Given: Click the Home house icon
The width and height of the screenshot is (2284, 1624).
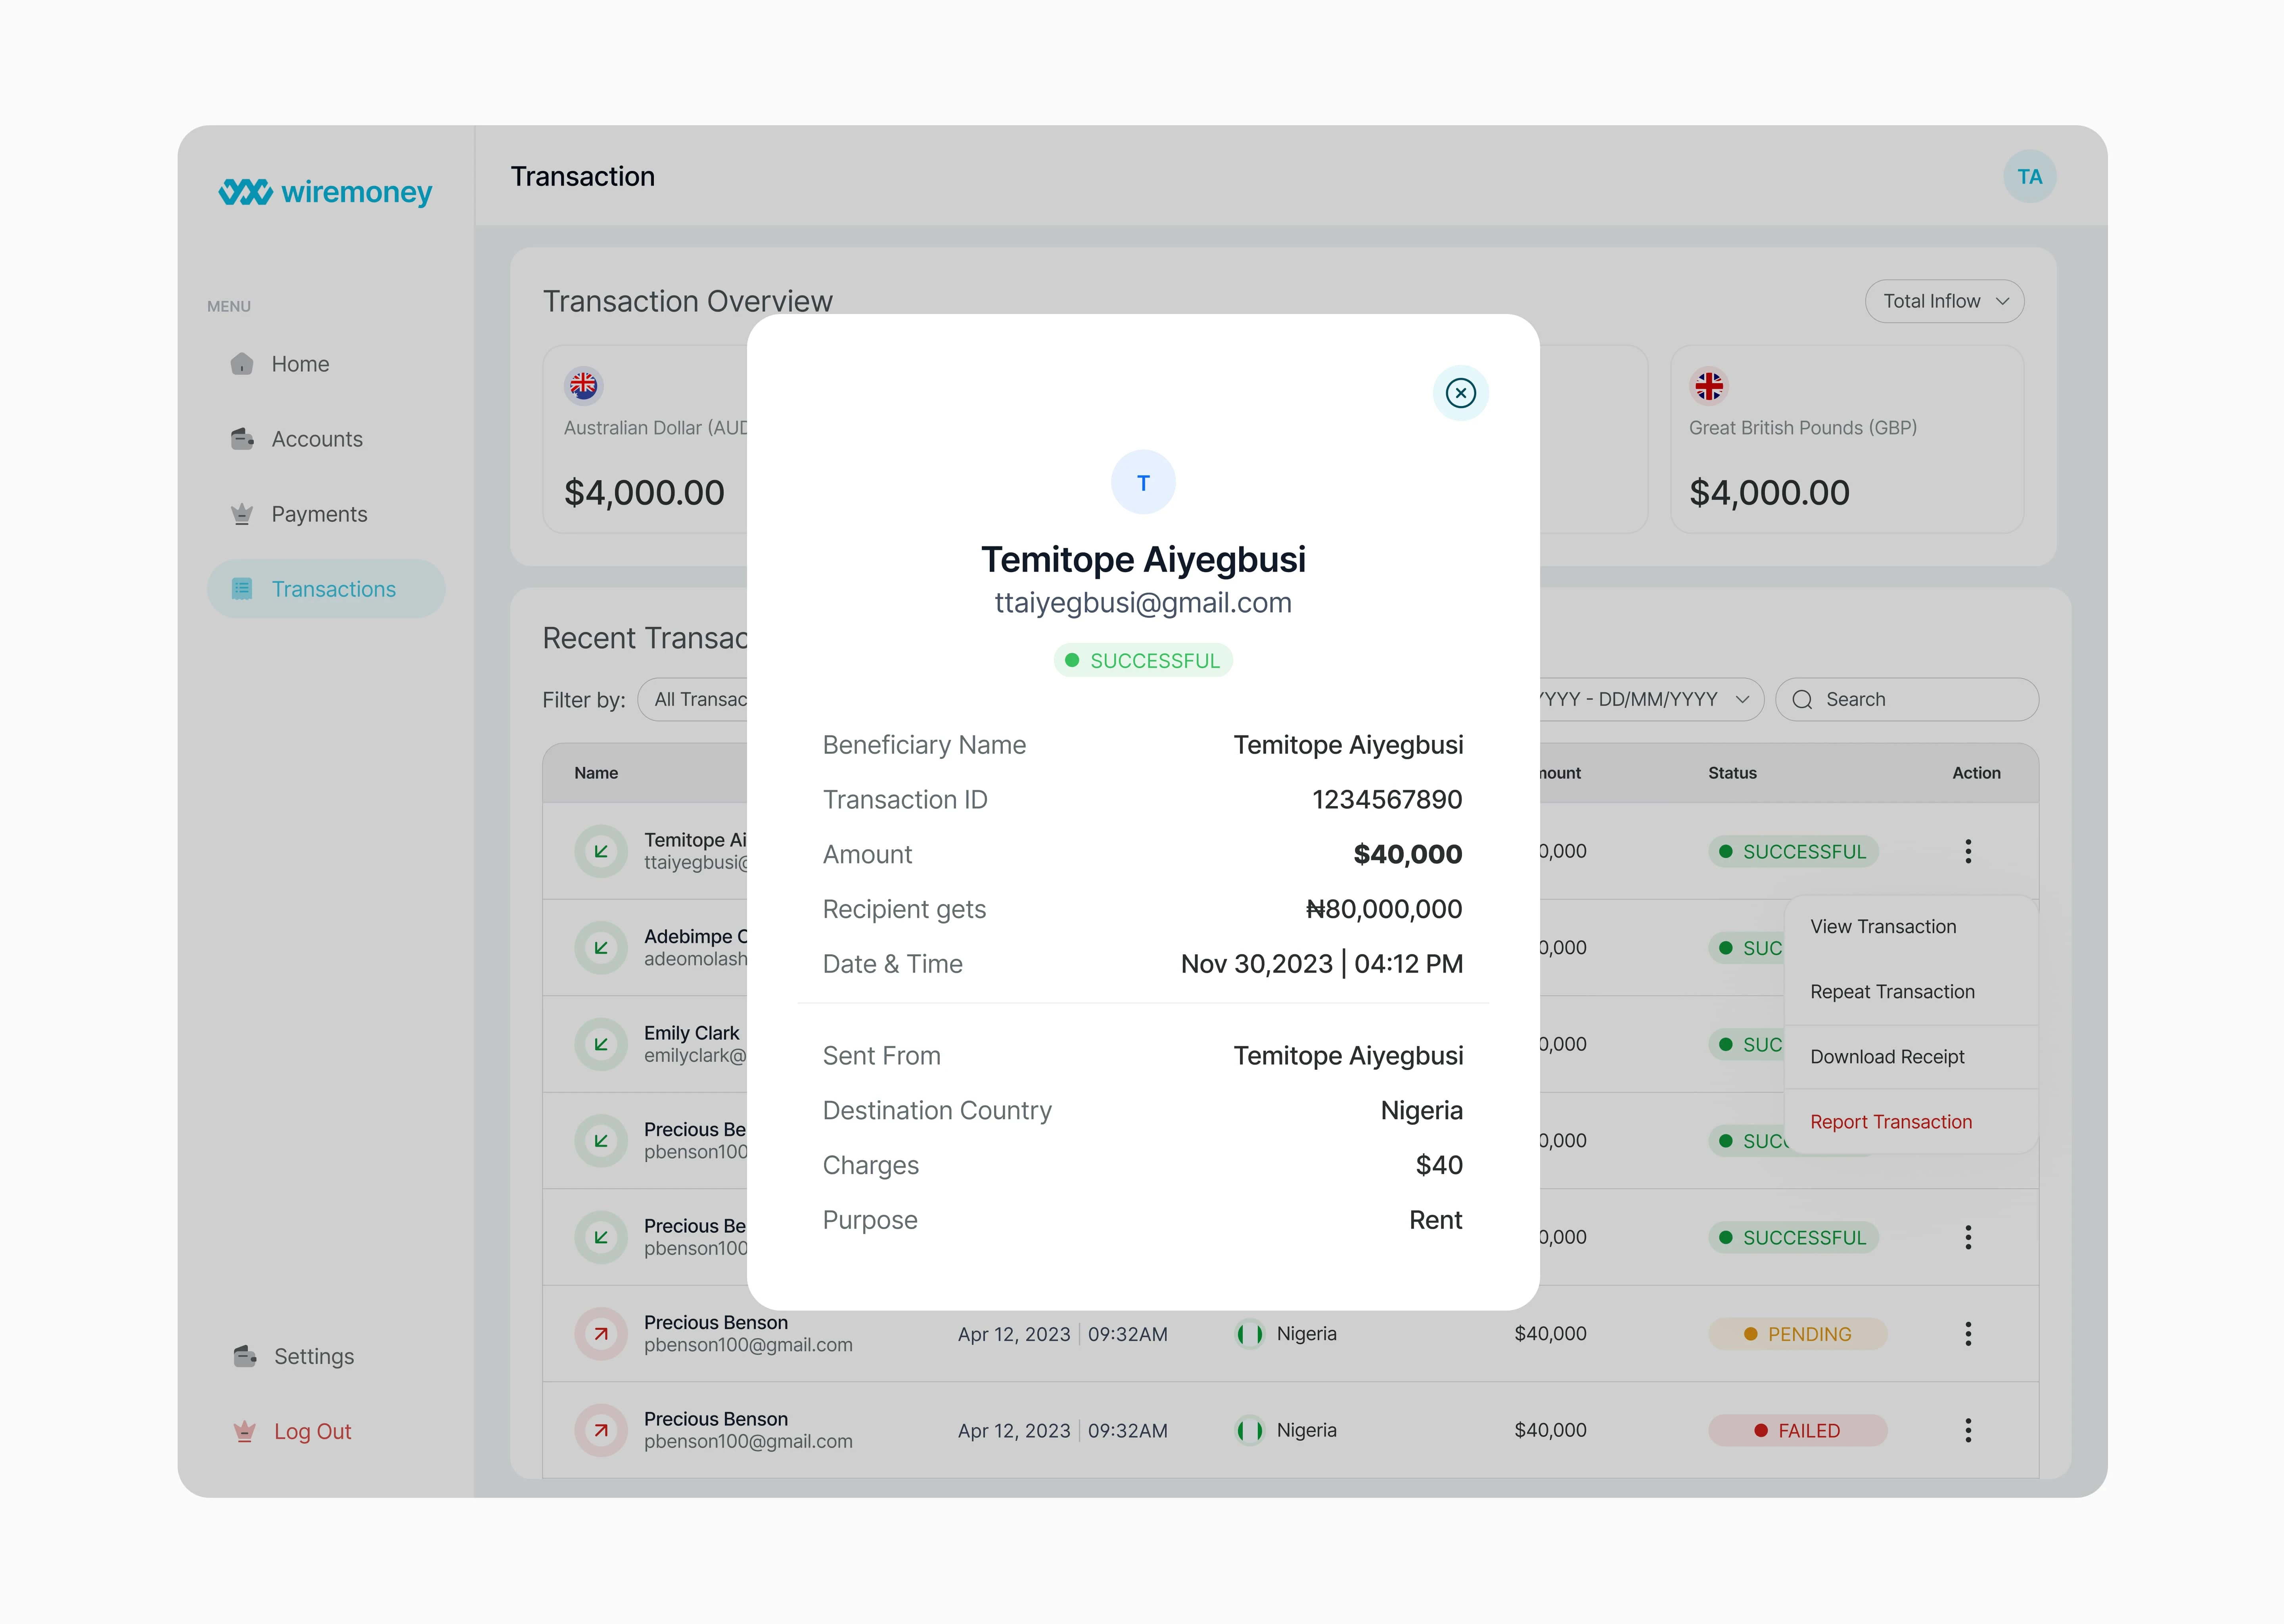Looking at the screenshot, I should coord(242,364).
